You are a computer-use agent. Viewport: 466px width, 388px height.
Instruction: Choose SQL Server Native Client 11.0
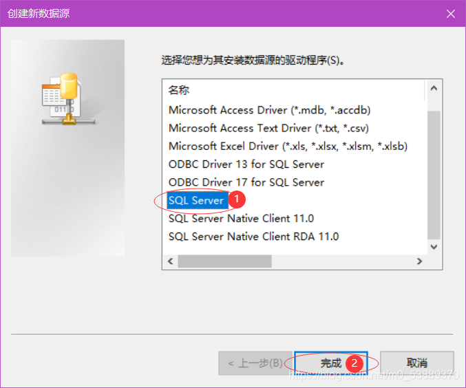tap(241, 219)
